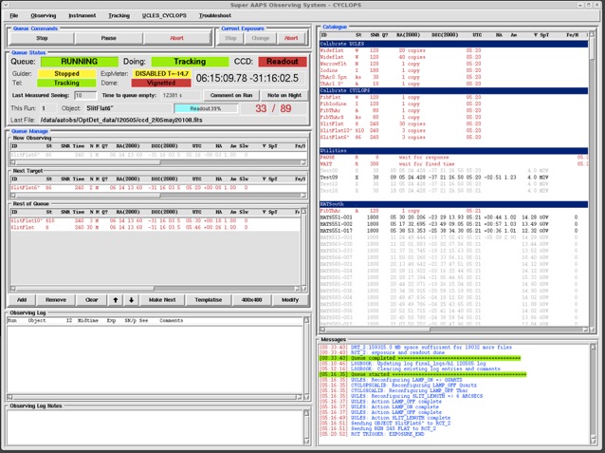The width and height of the screenshot is (605, 453).
Task: Open the Tracking menu
Action: pyautogui.click(x=119, y=15)
